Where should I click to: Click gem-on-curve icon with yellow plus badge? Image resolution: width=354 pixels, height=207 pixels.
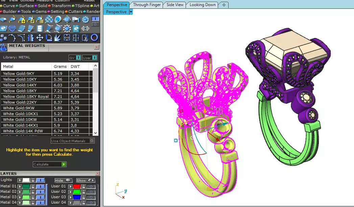coord(22,20)
